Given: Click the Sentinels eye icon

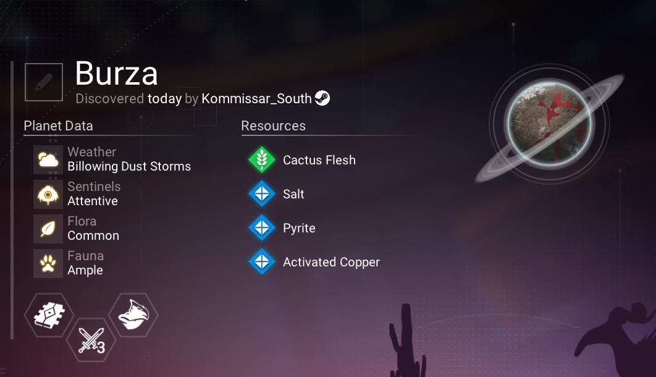Looking at the screenshot, I should click(48, 194).
